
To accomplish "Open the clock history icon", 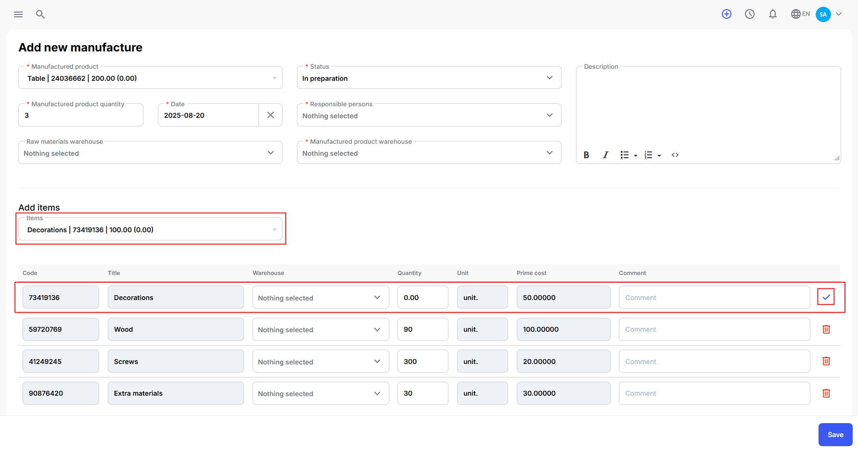I will tap(750, 14).
